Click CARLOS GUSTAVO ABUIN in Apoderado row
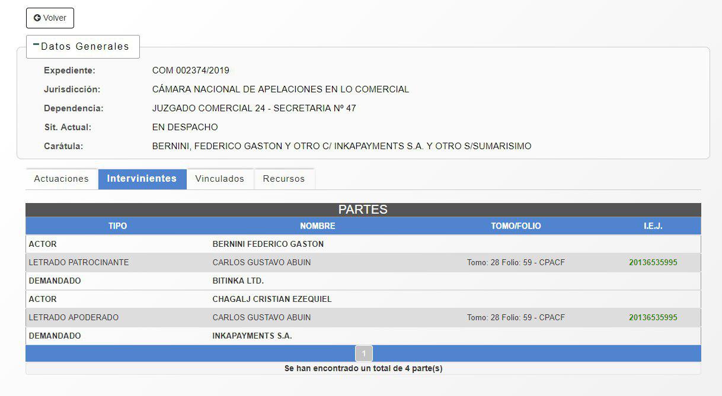The image size is (722, 396). point(261,317)
